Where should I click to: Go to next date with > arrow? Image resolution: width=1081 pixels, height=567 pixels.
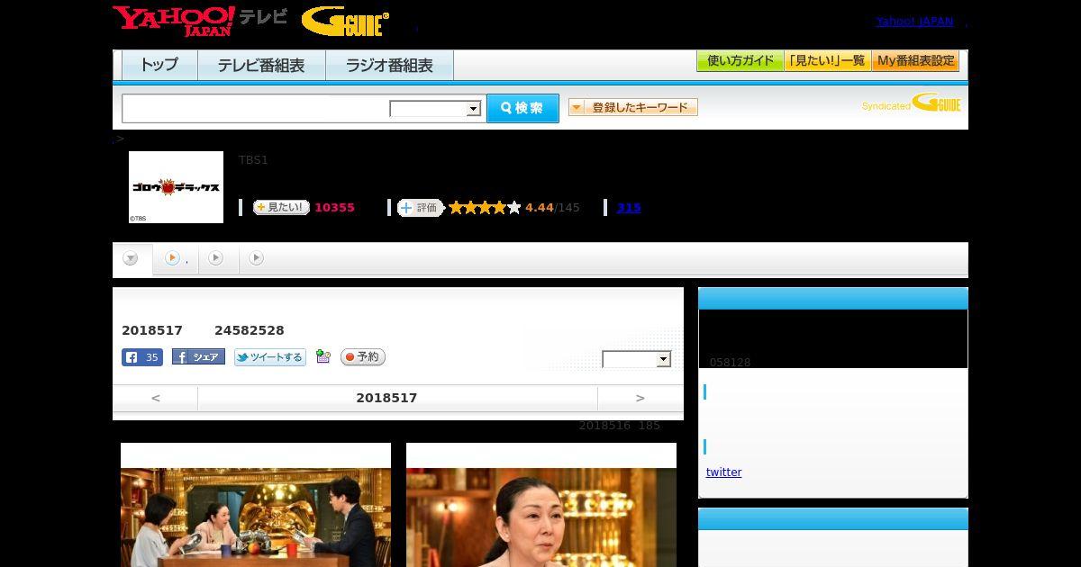point(640,398)
